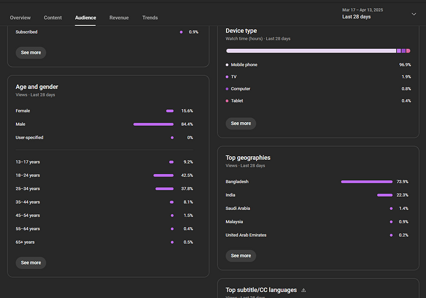Select the Audience tab
The width and height of the screenshot is (426, 298).
click(85, 18)
